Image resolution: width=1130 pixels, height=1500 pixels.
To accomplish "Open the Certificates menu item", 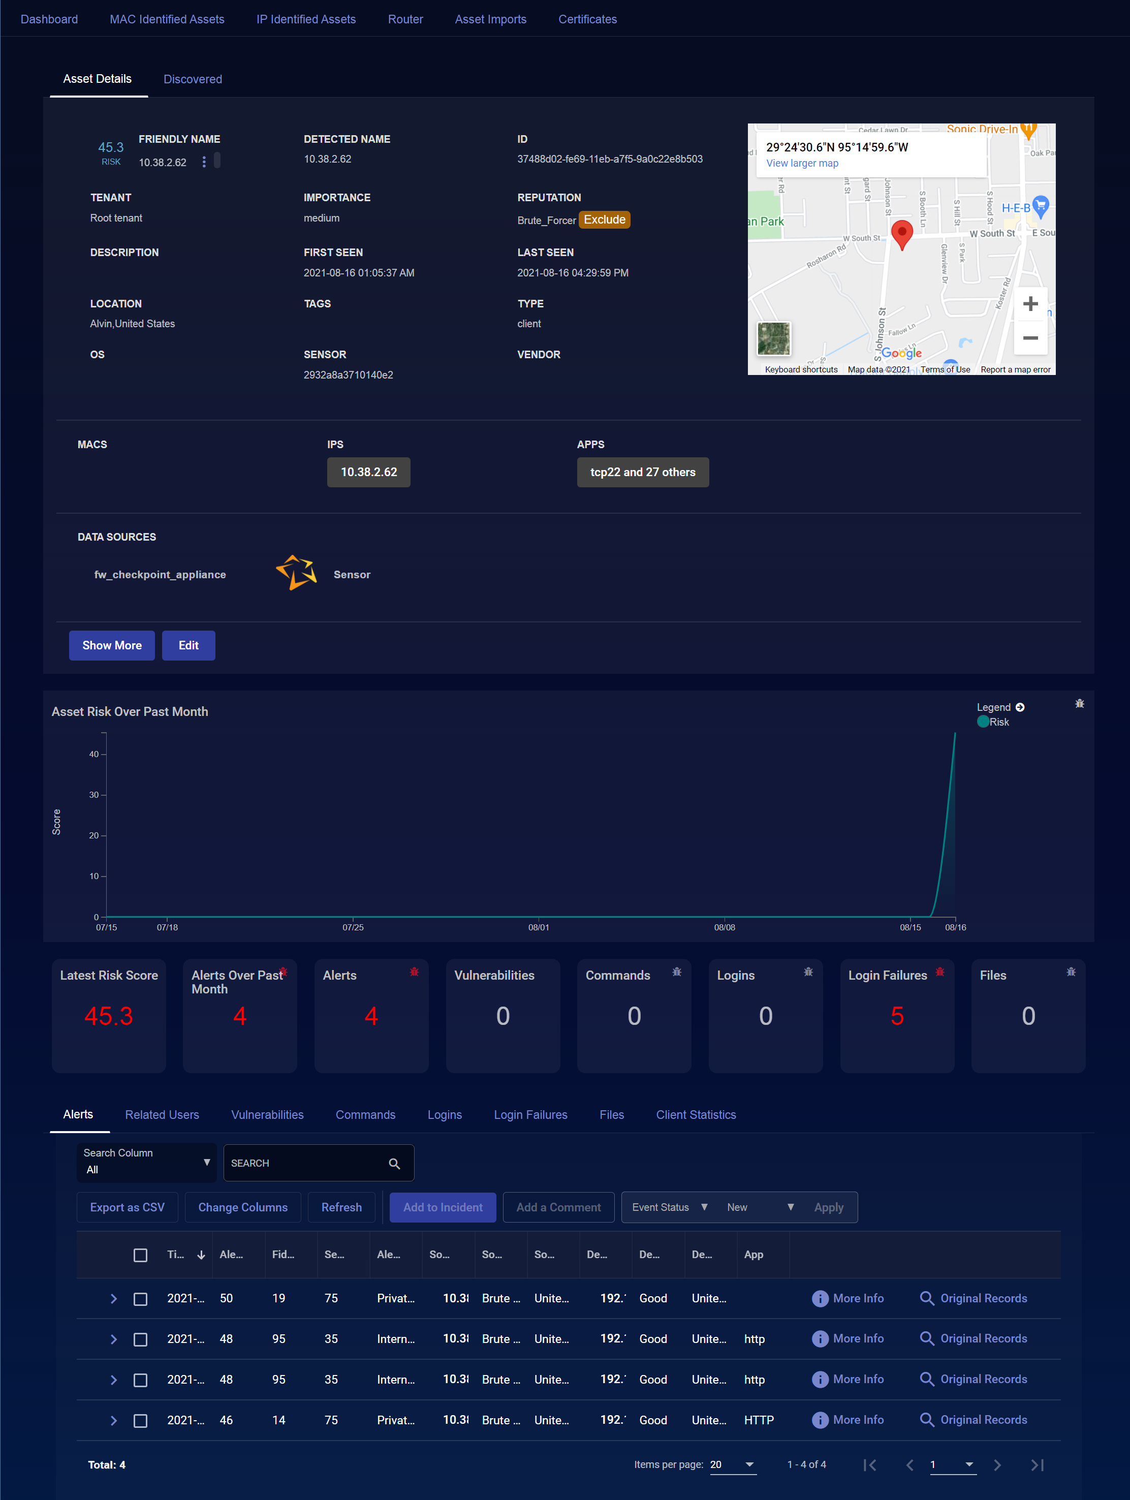I will point(587,19).
